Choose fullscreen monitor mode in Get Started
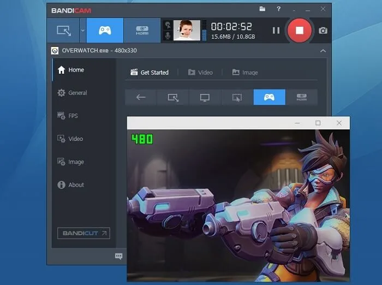 click(205, 97)
